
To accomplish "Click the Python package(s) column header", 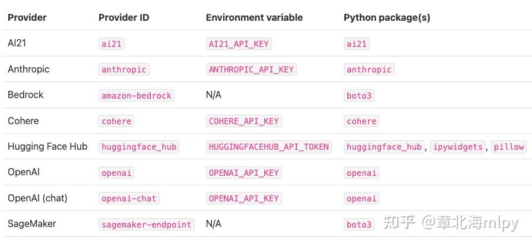I will [387, 18].
